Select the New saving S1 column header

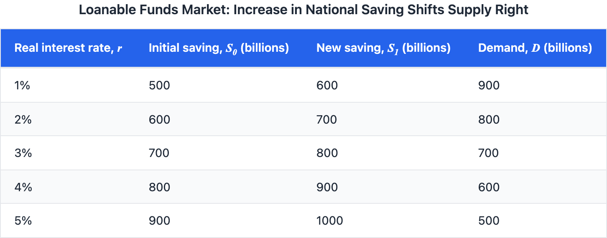[x=383, y=48]
